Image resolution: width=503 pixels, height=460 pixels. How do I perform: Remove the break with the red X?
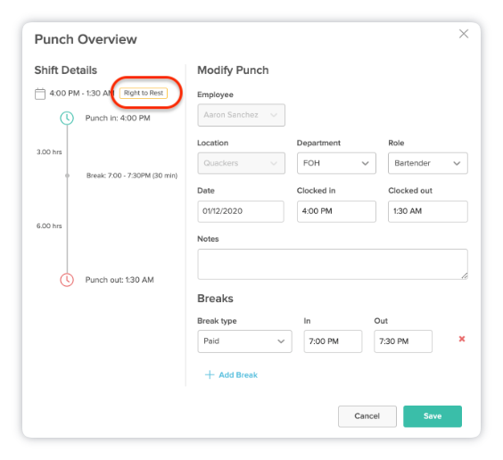(462, 339)
